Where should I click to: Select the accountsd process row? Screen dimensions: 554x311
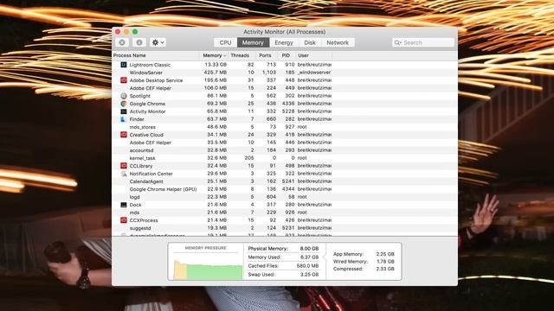tap(285, 150)
